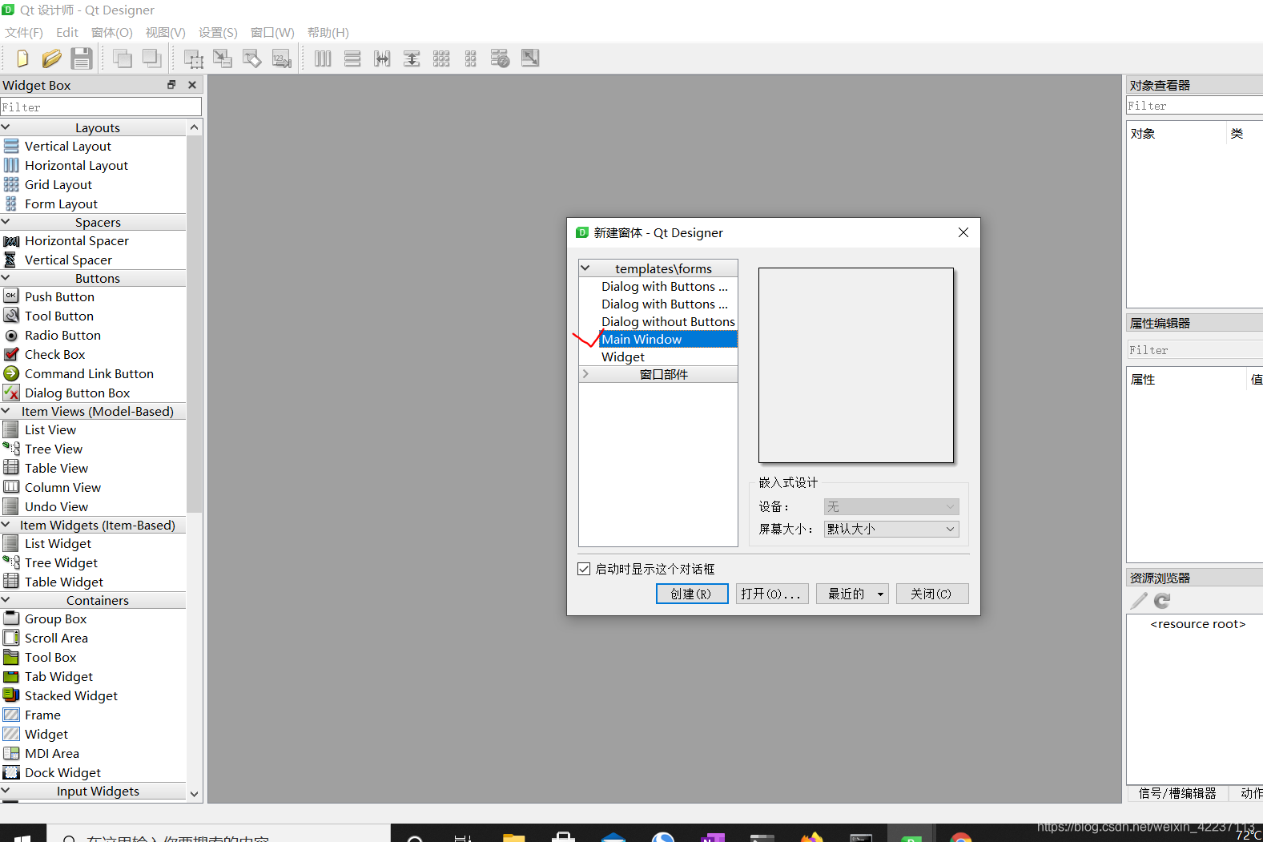The image size is (1263, 842).
Task: Apply Lay Out Vertically toolbar icon
Action: [352, 58]
